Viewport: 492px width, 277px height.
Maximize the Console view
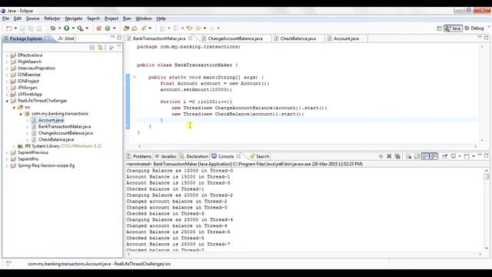click(x=487, y=155)
